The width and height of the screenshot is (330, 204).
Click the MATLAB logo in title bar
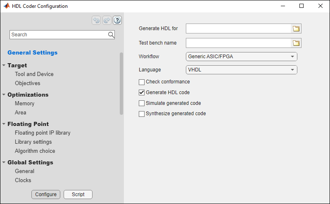tap(7, 6)
